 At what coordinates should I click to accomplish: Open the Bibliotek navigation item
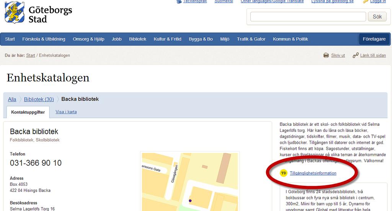coord(137,39)
